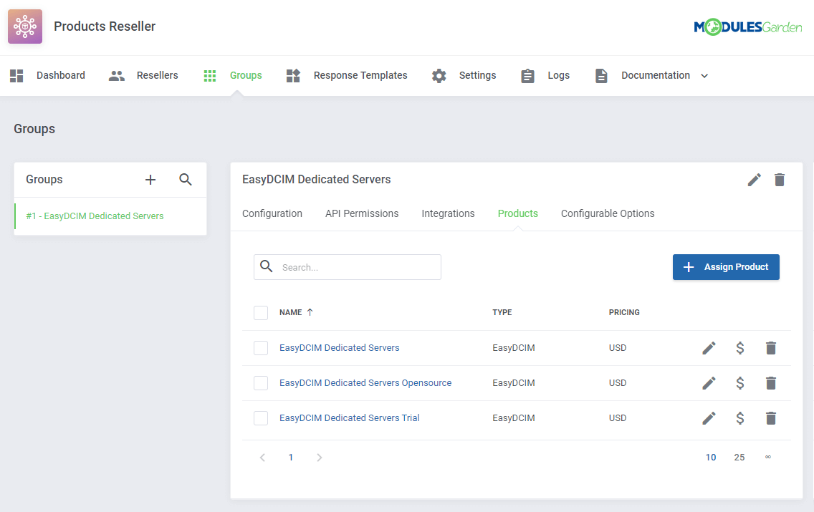Show 25 entries per page
814x512 pixels.
(739, 458)
